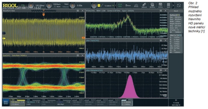The height and width of the screenshot is (109, 208).
Task: Toggle the Math4 label
Action: point(117,100)
